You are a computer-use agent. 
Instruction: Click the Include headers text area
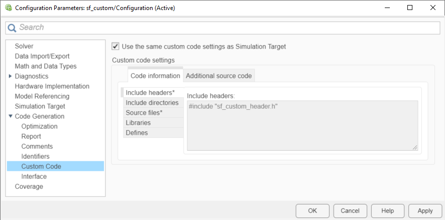click(x=302, y=125)
